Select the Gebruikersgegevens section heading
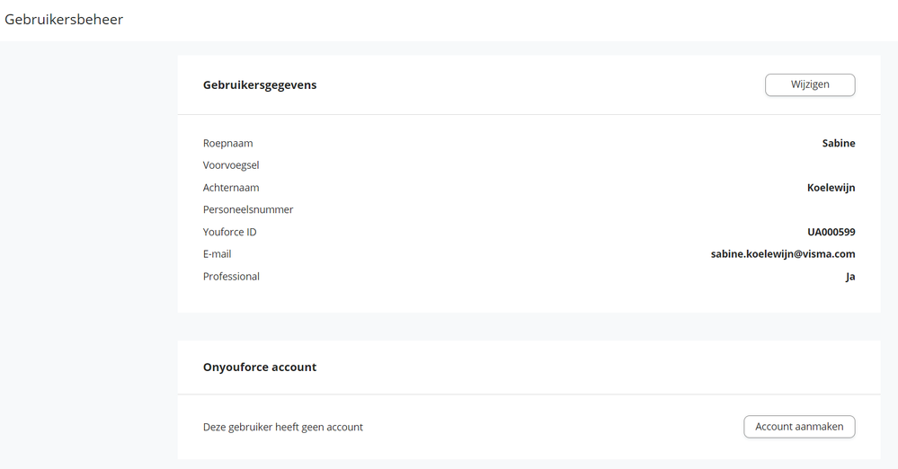This screenshot has width=898, height=469. (260, 85)
